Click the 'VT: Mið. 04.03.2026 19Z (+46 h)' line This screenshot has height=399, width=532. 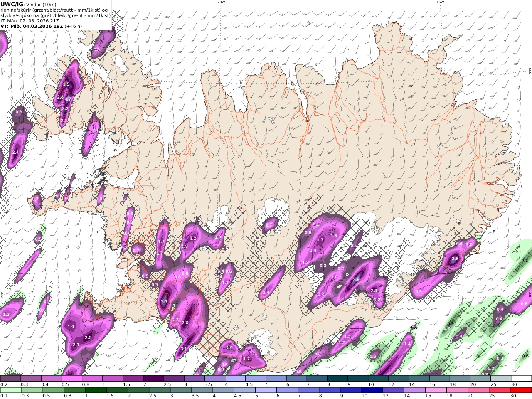coord(41,26)
